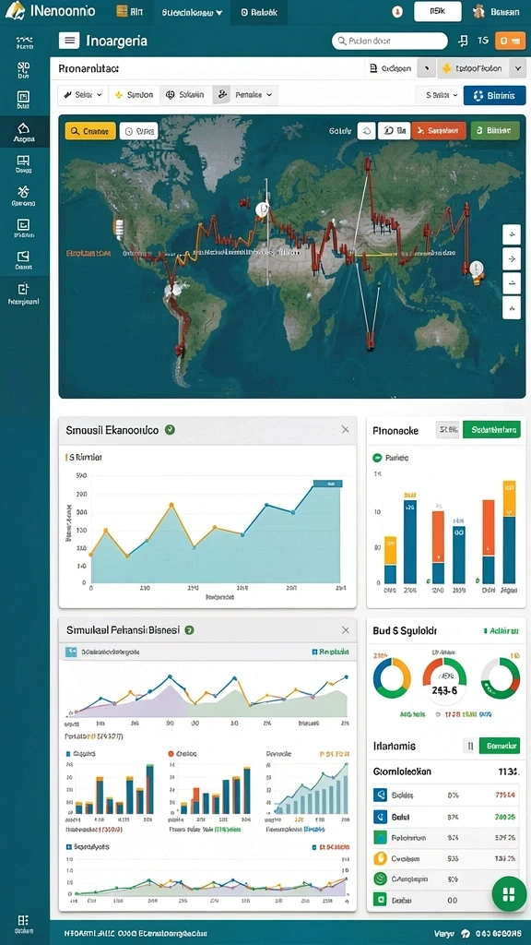Click the orange button at header right end
This screenshot has width=531, height=945.
coord(510,41)
